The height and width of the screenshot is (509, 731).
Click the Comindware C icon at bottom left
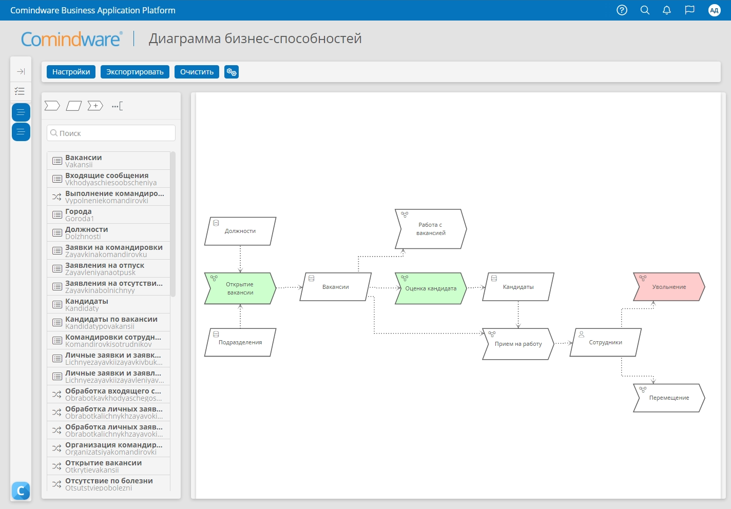21,491
